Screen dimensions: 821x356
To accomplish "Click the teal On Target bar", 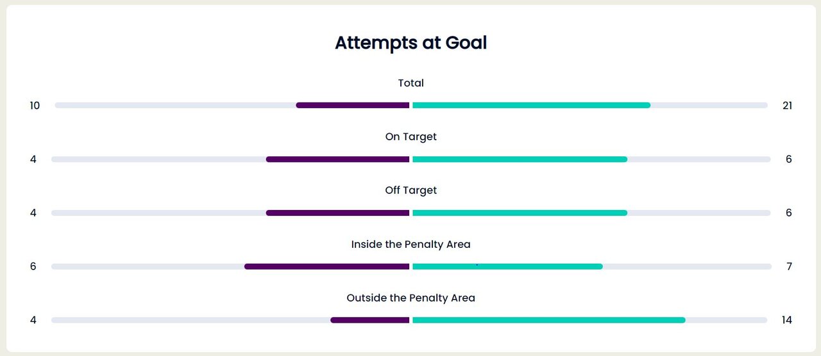I will tap(520, 159).
